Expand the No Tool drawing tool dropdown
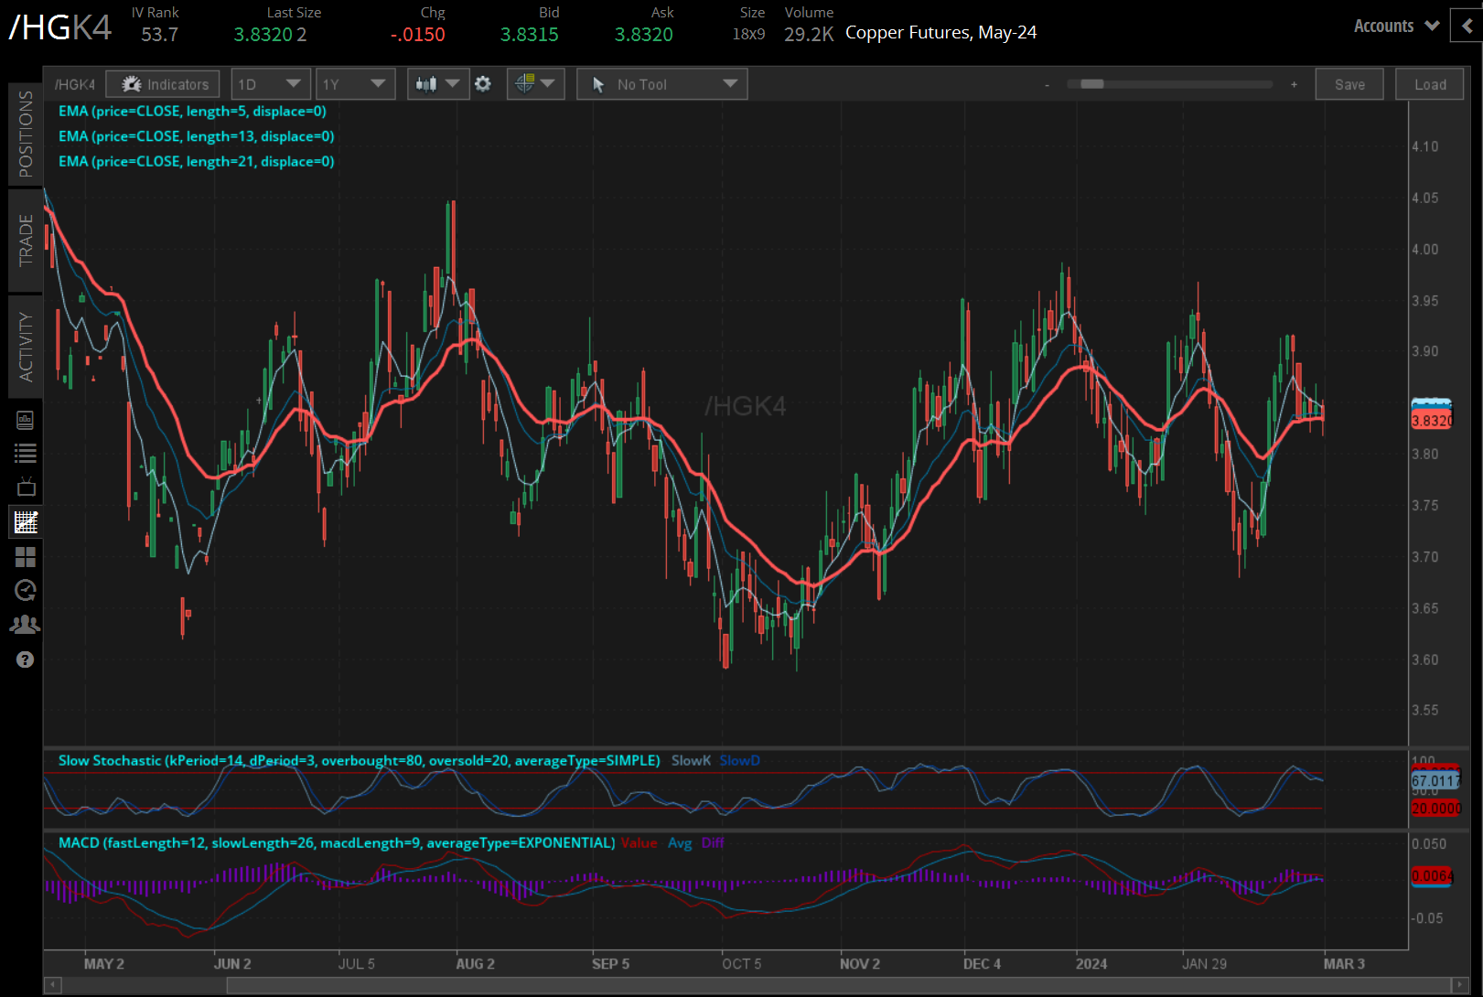 (x=662, y=84)
